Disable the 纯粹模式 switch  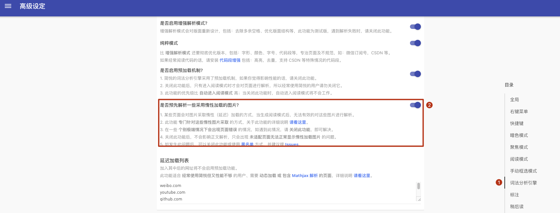pos(415,43)
